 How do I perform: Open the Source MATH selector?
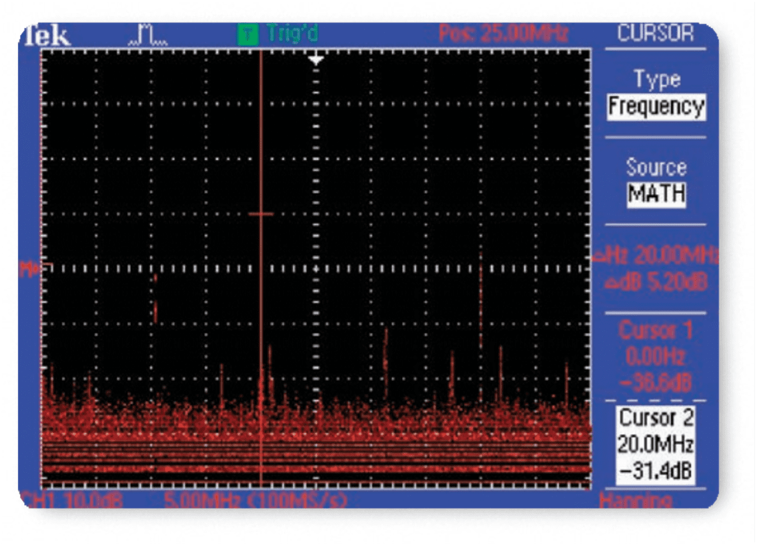click(656, 194)
